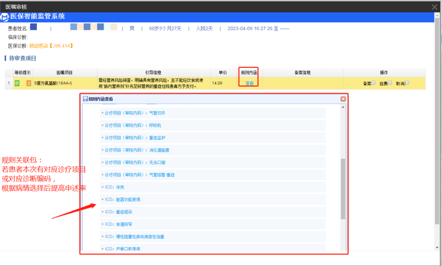This screenshot has height=266, width=442.
Task: Click the 医保智能监管系统 logo icon
Action: coord(4,17)
